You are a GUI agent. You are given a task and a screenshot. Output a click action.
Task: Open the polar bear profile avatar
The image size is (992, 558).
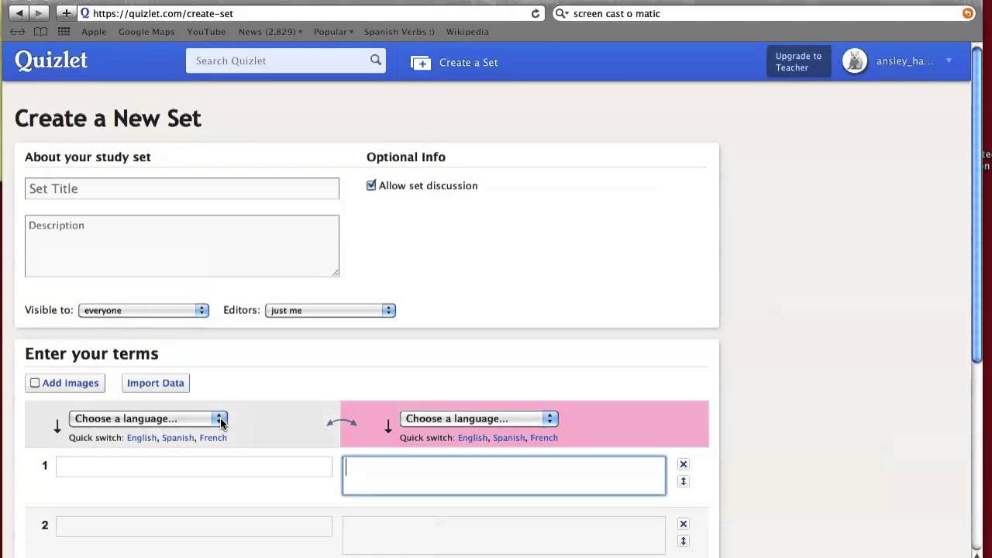click(x=855, y=61)
